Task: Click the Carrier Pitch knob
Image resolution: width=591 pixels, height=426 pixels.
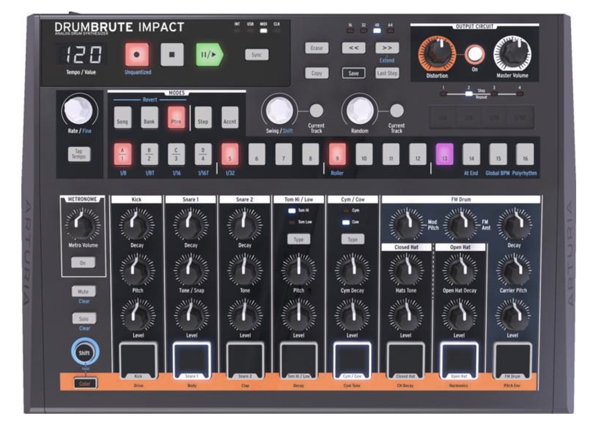Action: [x=513, y=270]
